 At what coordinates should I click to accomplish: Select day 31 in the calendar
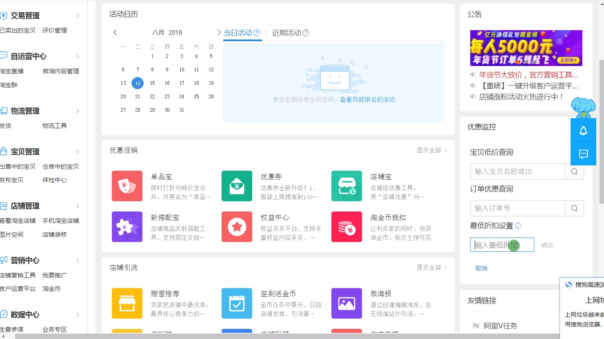click(182, 110)
